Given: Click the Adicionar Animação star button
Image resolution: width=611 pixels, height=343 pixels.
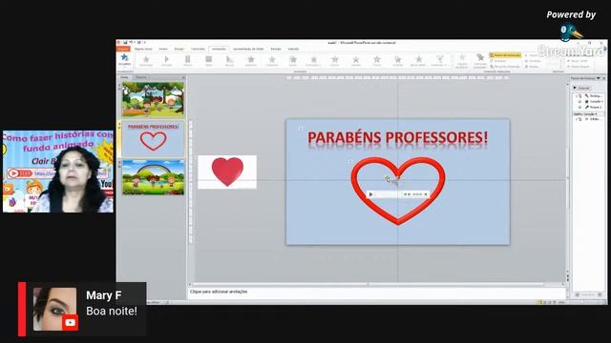Looking at the screenshot, I should coord(480,61).
